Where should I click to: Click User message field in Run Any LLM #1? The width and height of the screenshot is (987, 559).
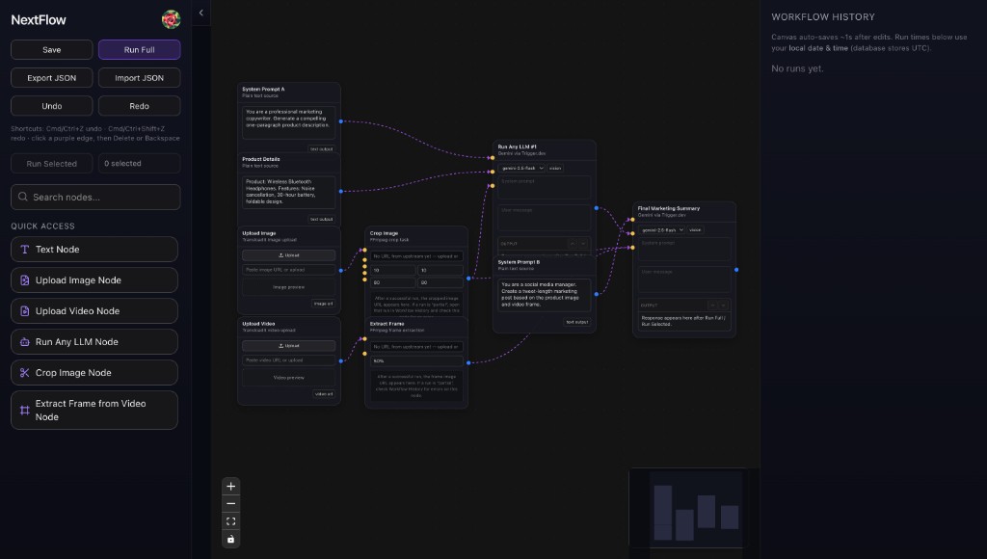pos(545,218)
